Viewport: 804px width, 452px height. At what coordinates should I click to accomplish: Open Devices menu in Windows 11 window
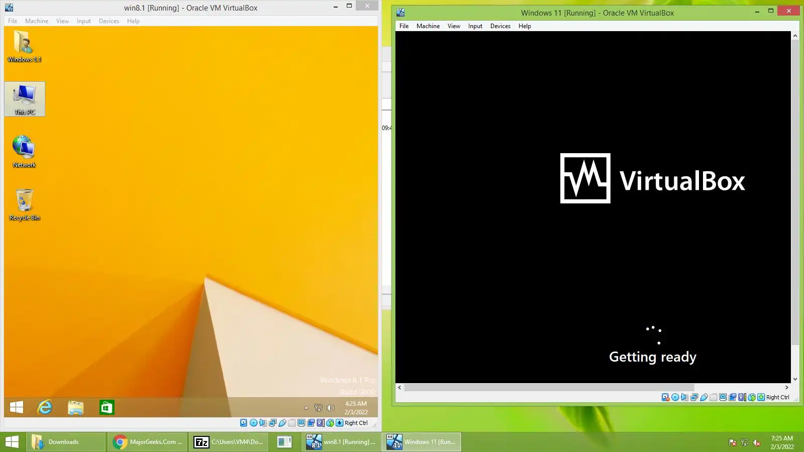tap(500, 26)
